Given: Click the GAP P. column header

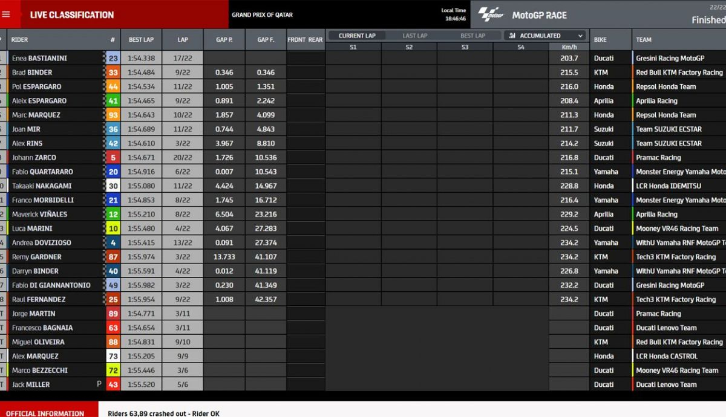Looking at the screenshot, I should [x=224, y=40].
